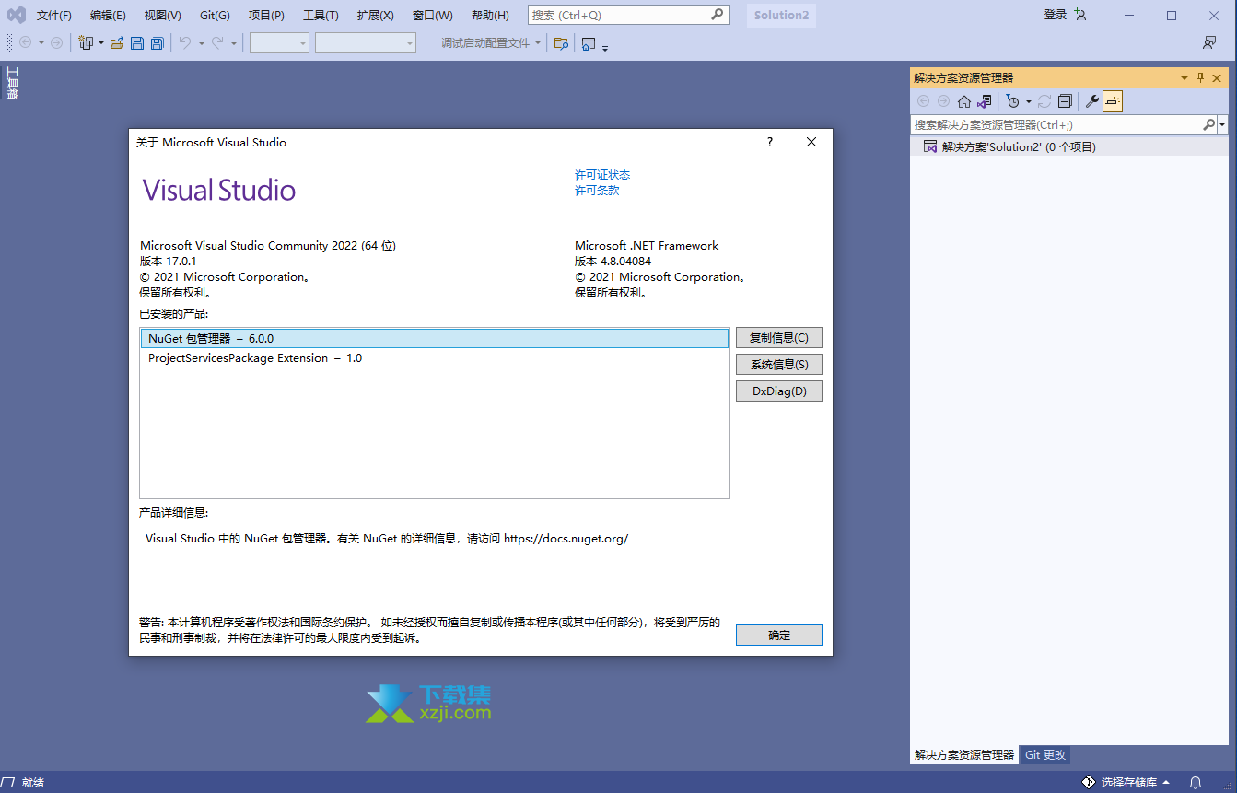
Task: Click the Navigate Forward toolbar icon
Action: coord(56,43)
